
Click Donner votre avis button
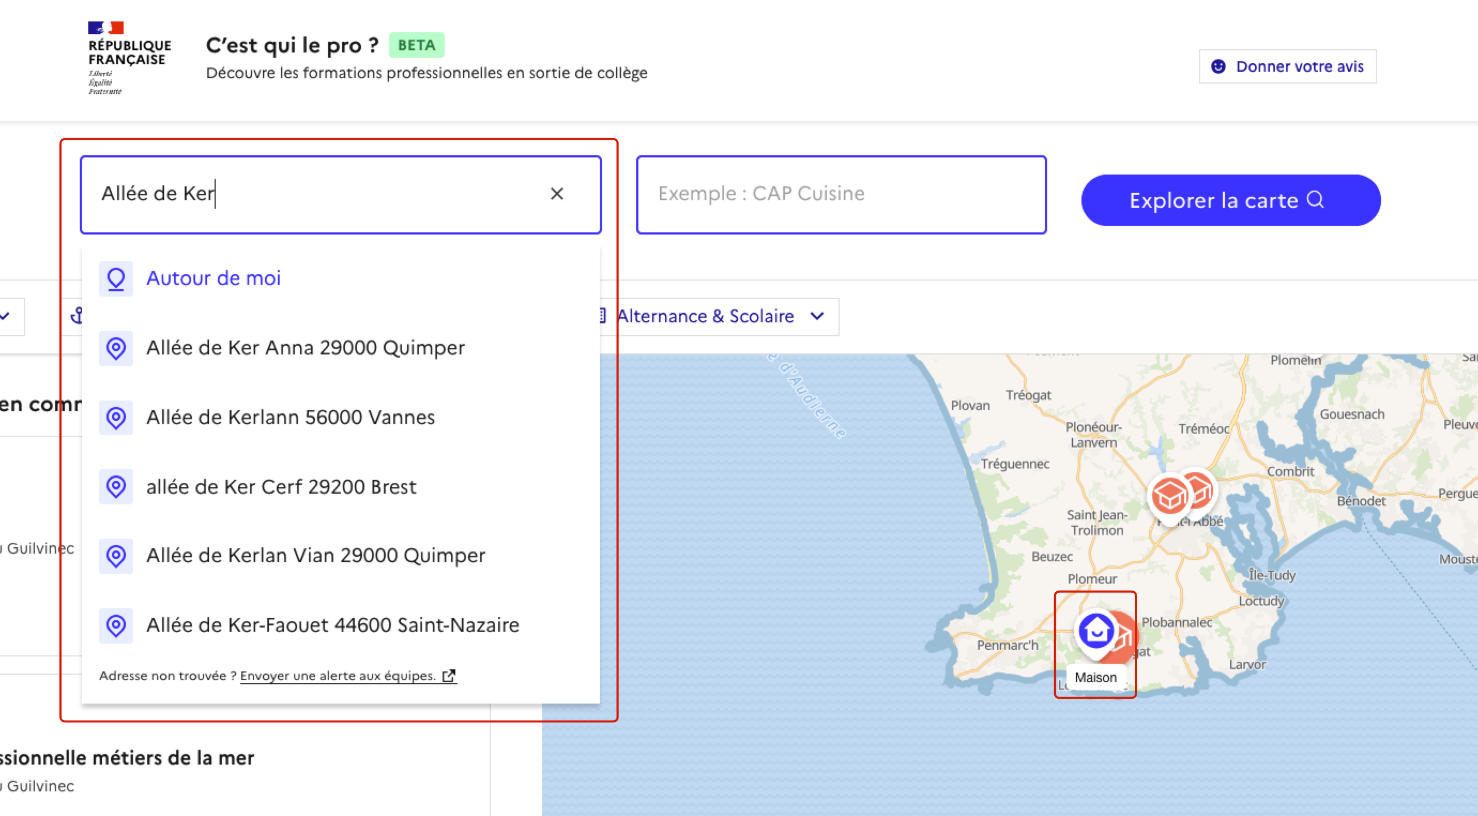[x=1287, y=66]
